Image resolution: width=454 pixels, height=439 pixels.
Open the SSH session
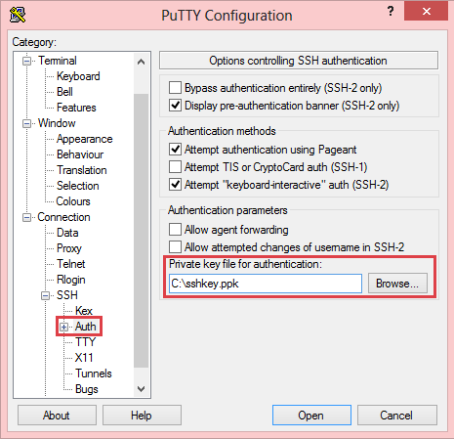pyautogui.click(x=311, y=416)
